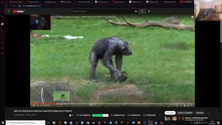Click the video info icon in the player corner
Screen dimensions: 222x125
[192, 17]
